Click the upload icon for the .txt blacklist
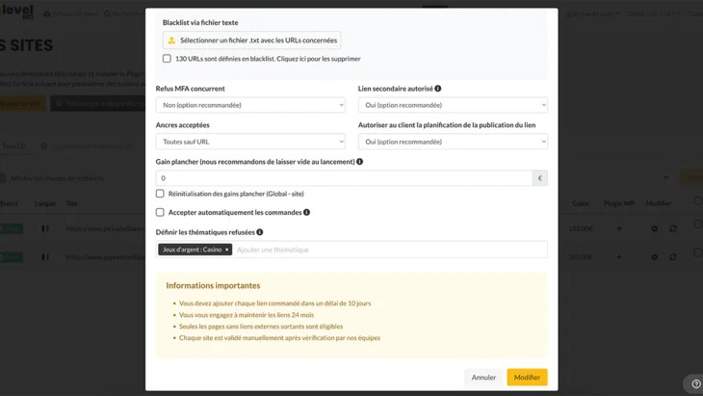Screen dimensions: 703x396 tap(171, 40)
